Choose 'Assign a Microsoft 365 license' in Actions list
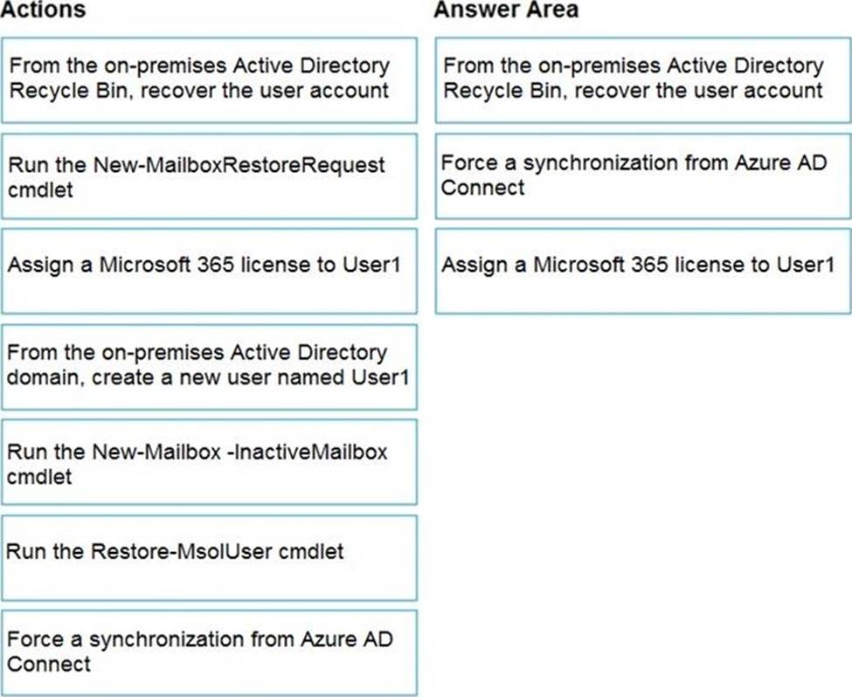 (x=209, y=271)
